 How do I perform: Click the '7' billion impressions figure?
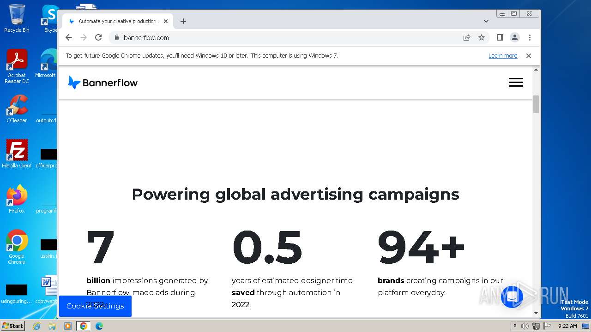[x=101, y=247]
